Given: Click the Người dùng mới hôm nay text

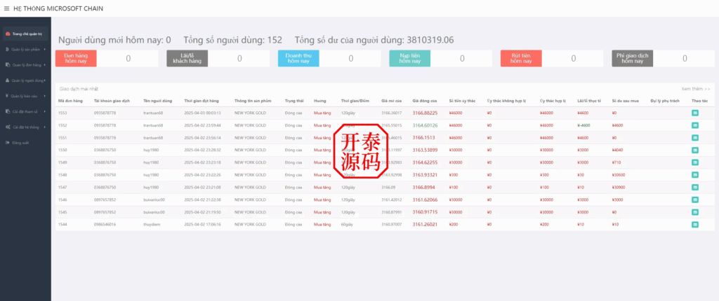Looking at the screenshot, I should click(114, 41).
